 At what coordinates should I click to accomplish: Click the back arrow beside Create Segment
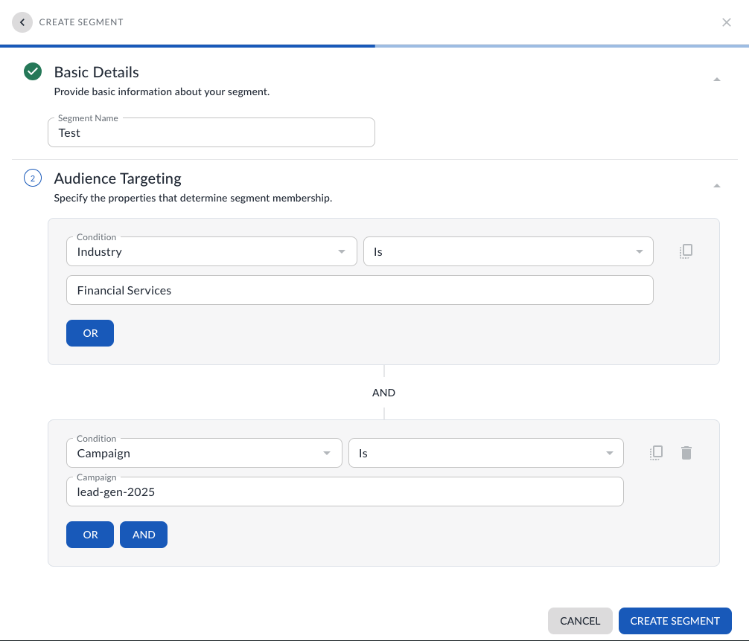point(22,22)
